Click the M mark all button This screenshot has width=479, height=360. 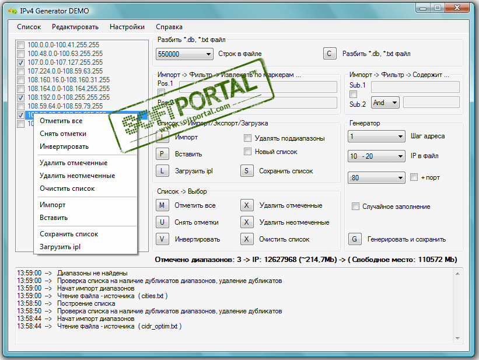coord(162,205)
